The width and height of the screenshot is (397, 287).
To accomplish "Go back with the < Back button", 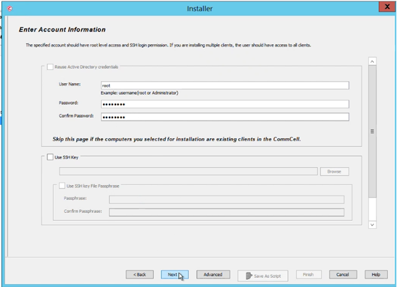I will point(139,274).
